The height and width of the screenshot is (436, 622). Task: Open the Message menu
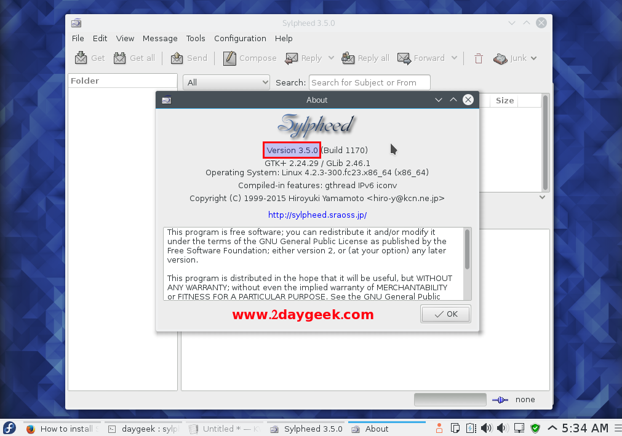[x=160, y=39]
